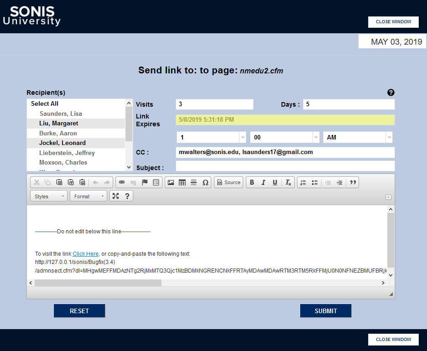Add a hyperlink using the Link icon

[122, 182]
